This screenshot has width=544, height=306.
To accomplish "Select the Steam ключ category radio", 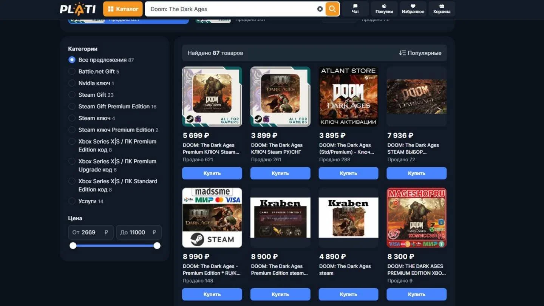I will [x=72, y=118].
